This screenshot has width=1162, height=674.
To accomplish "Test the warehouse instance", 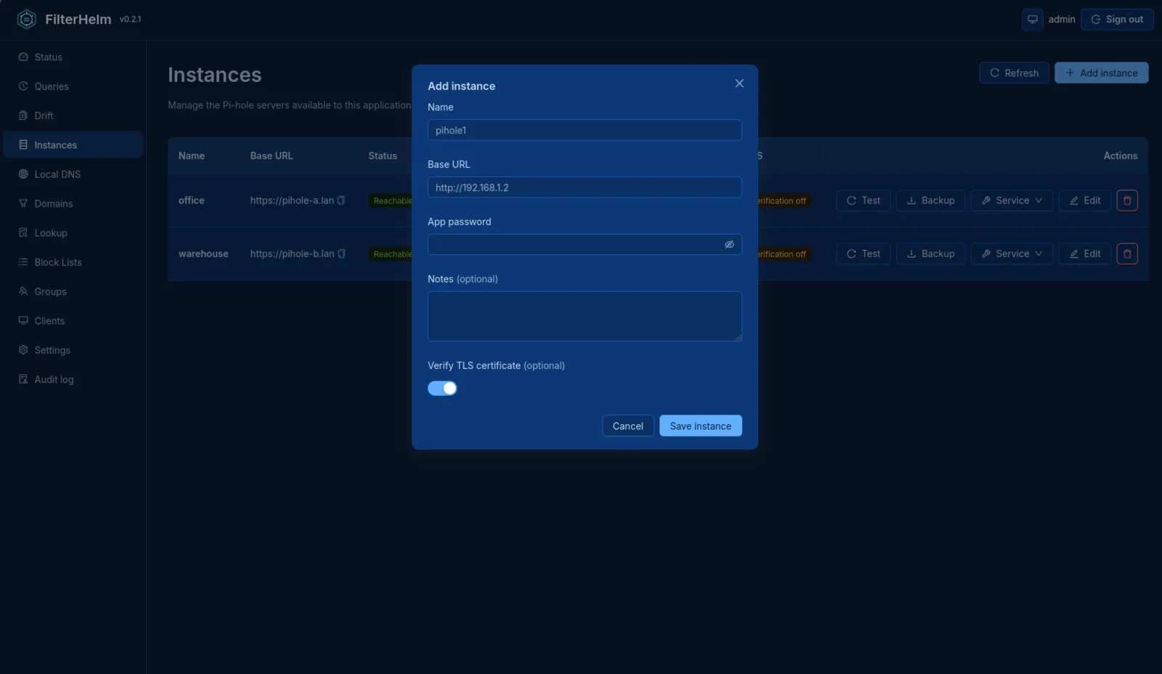I will [864, 253].
